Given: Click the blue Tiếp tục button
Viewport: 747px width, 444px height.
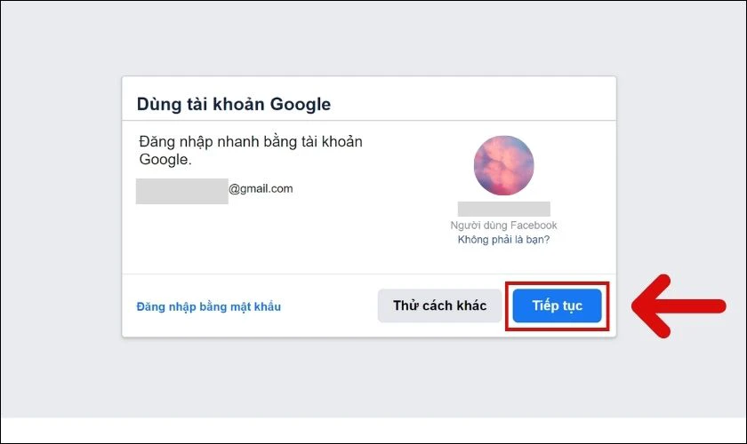Looking at the screenshot, I should click(557, 305).
